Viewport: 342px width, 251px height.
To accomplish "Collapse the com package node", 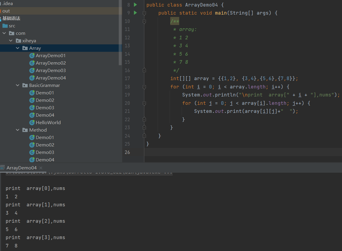I will 4,33.
